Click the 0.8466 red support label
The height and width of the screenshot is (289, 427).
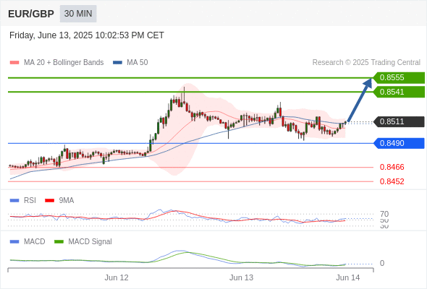(392, 167)
